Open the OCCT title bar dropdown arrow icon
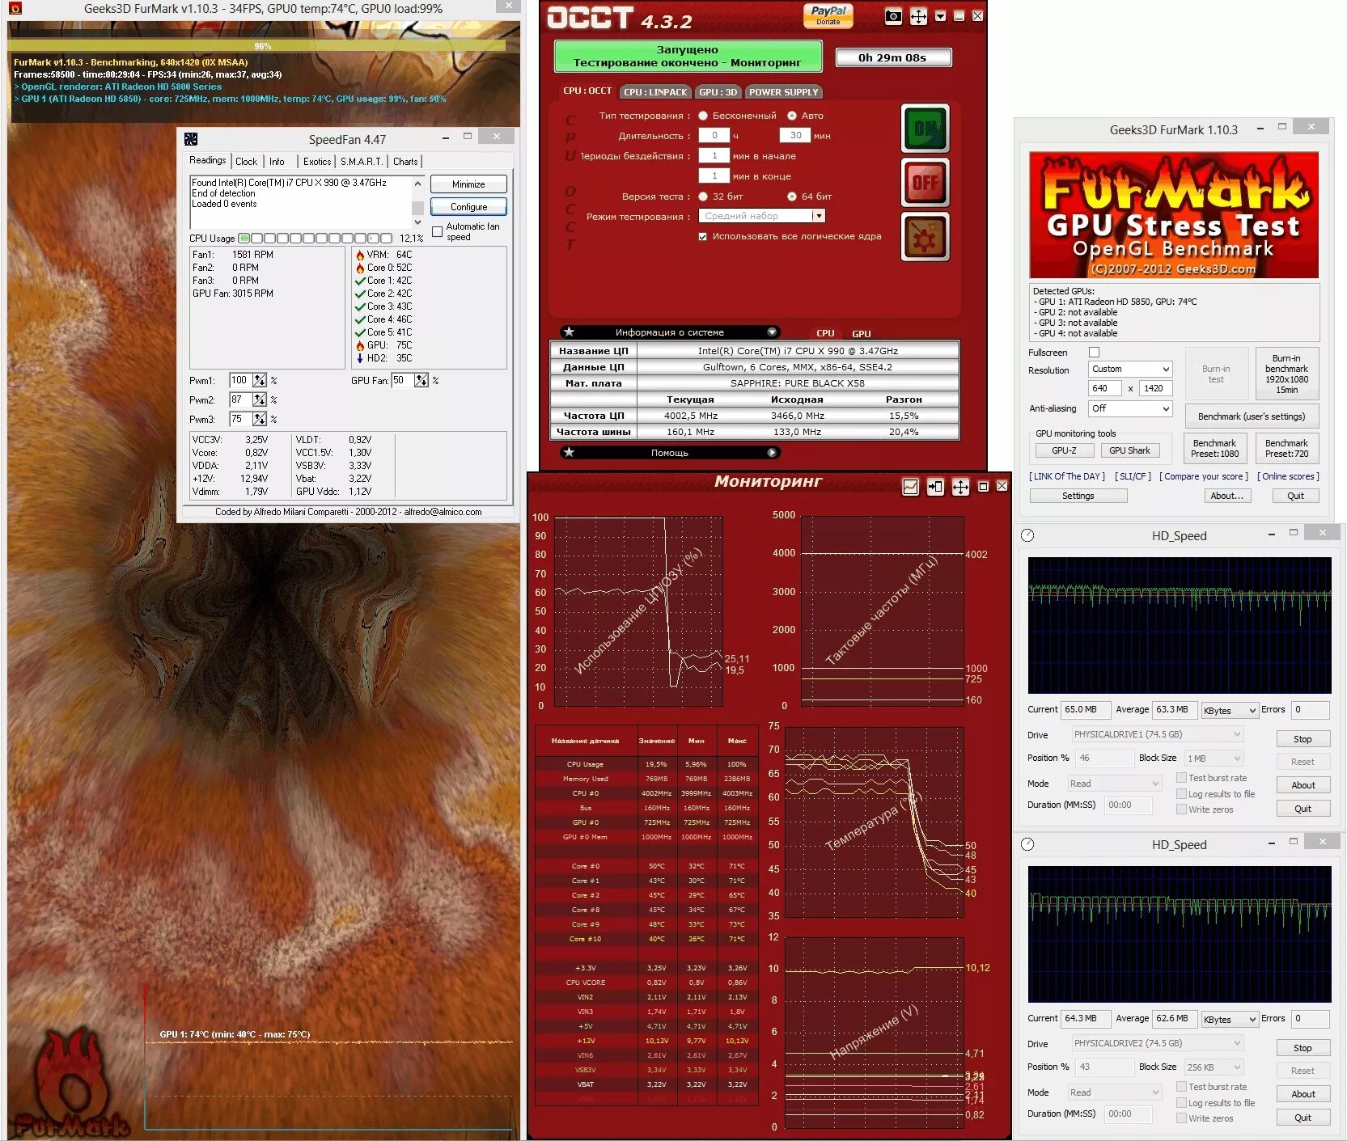 pyautogui.click(x=940, y=16)
